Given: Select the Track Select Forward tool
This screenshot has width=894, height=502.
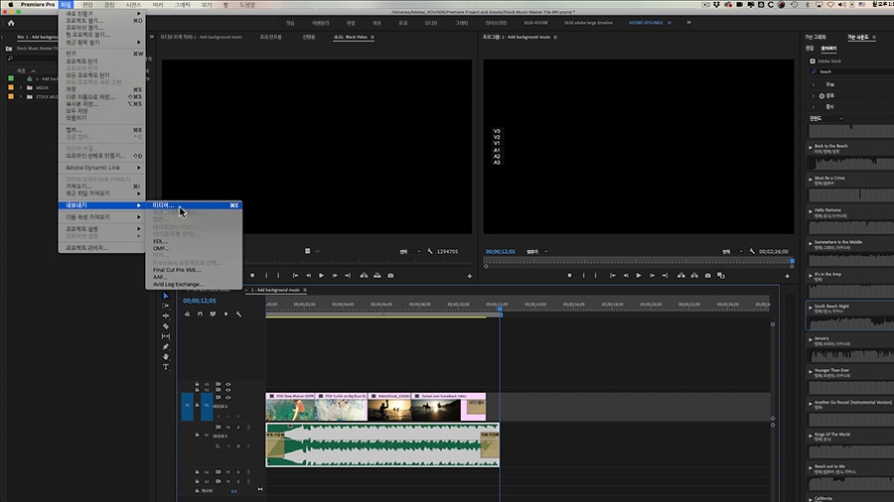Looking at the screenshot, I should coord(166,306).
